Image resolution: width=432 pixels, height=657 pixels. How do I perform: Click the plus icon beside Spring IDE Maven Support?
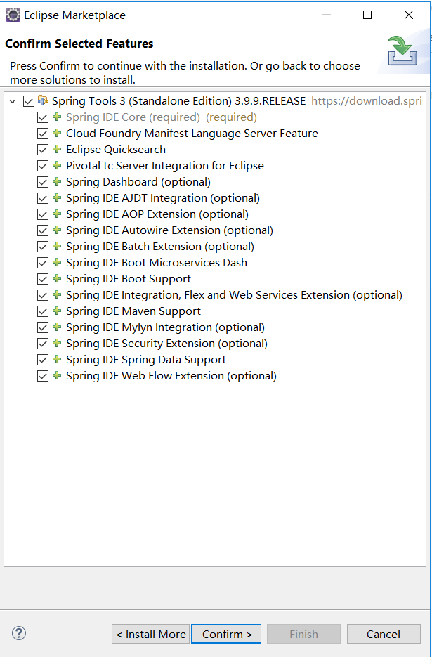(57, 311)
